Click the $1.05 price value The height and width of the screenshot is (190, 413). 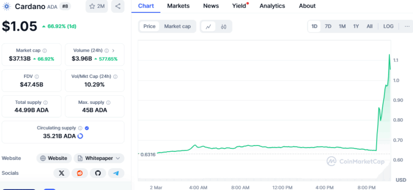(20, 26)
